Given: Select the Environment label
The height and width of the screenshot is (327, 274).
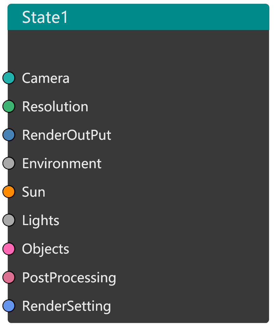Looking at the screenshot, I should 62,163.
